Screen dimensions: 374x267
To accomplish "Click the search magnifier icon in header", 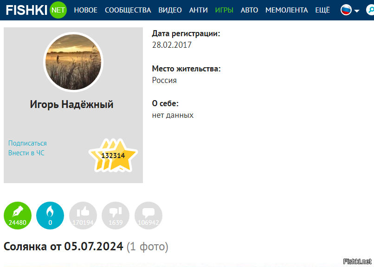I will pyautogui.click(x=370, y=10).
